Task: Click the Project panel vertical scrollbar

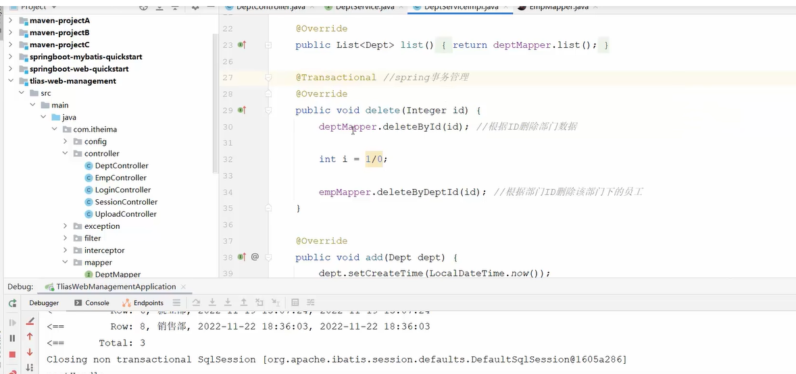Action: 216,103
